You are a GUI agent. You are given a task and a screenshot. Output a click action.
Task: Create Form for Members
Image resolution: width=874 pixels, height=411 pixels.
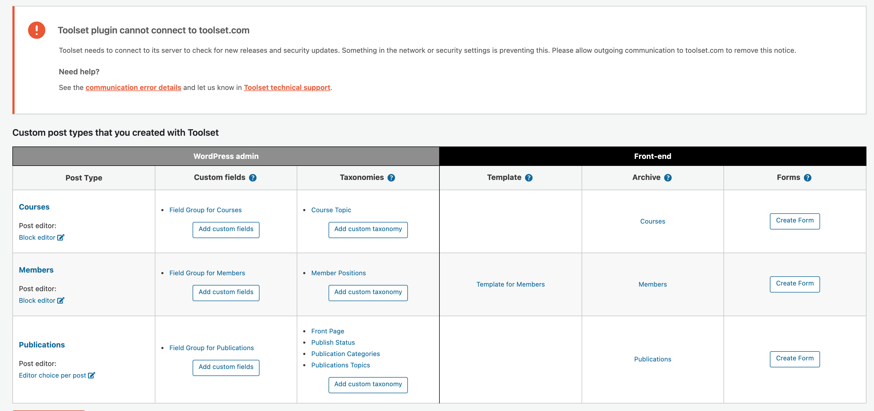pos(795,284)
